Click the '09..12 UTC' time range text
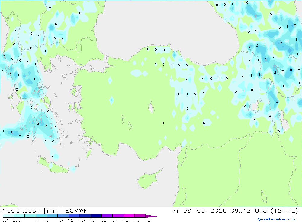The width and height of the screenshot is (302, 222). coord(249,210)
